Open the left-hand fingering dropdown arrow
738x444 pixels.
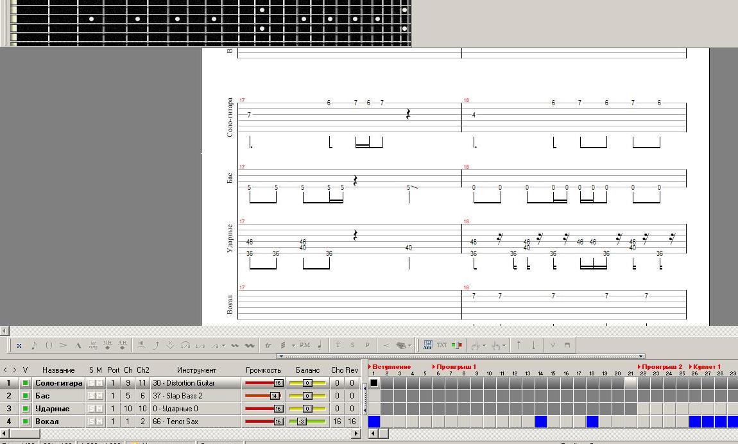pyautogui.click(x=484, y=345)
